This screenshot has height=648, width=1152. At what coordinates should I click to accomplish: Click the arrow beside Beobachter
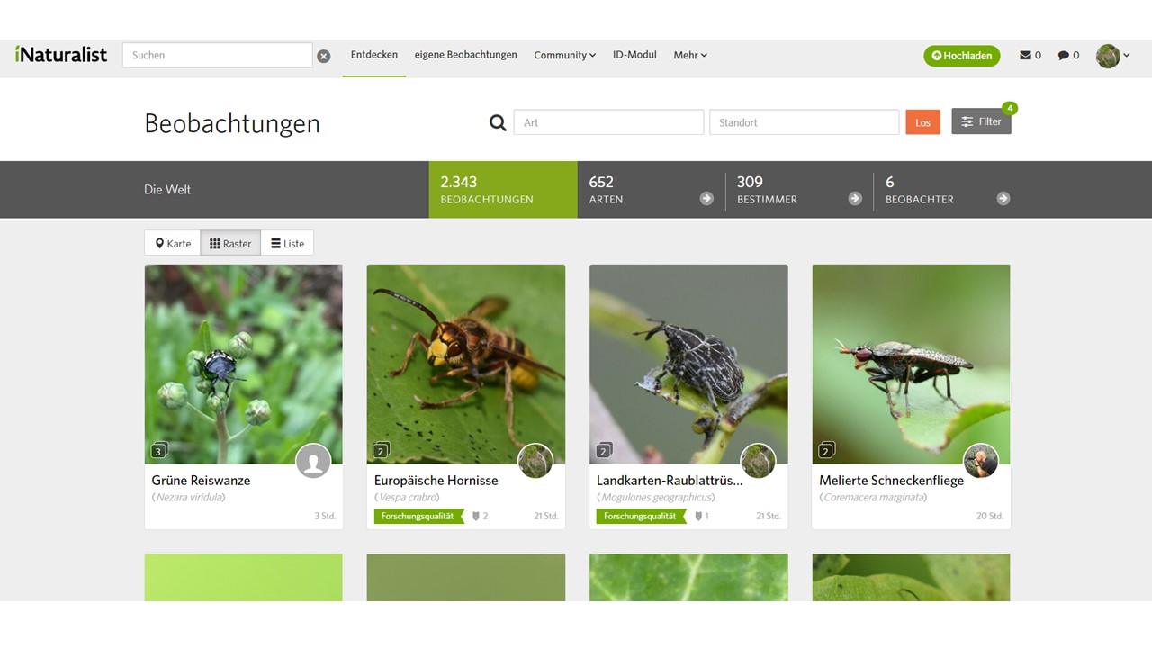(1003, 199)
